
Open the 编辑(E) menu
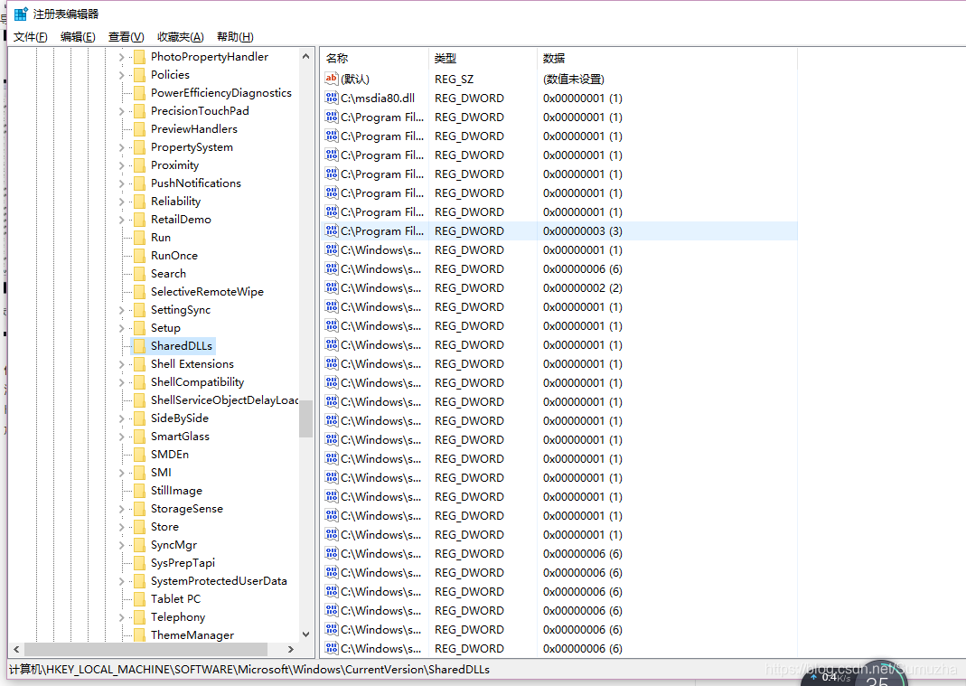pyautogui.click(x=78, y=37)
